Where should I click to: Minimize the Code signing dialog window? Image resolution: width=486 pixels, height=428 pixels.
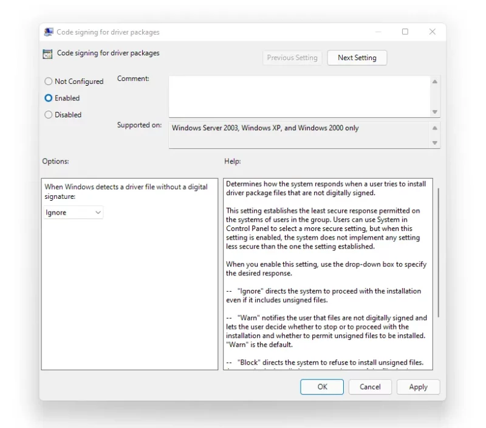378,32
